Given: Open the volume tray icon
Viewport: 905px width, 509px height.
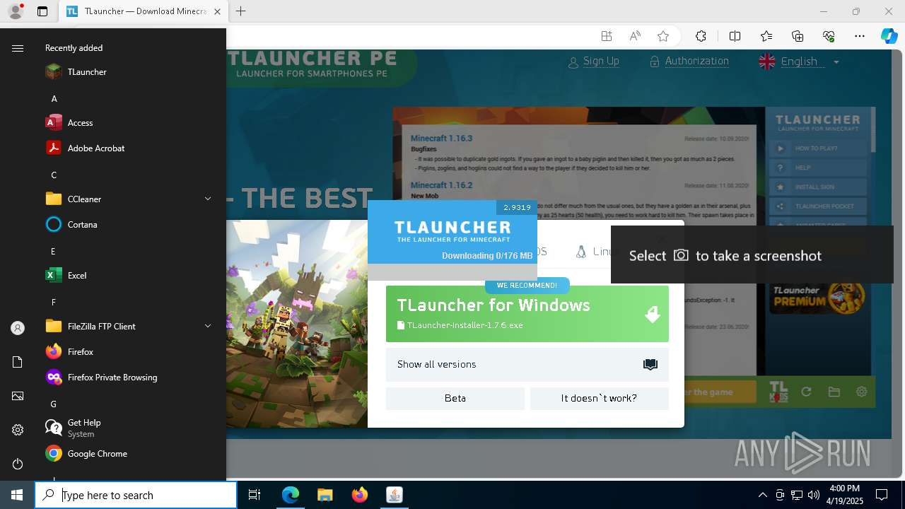Looking at the screenshot, I should [813, 495].
